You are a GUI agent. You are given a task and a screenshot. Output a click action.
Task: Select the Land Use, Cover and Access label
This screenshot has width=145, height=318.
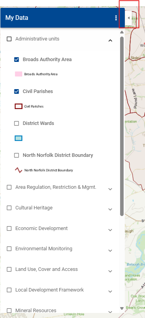[x=47, y=269]
